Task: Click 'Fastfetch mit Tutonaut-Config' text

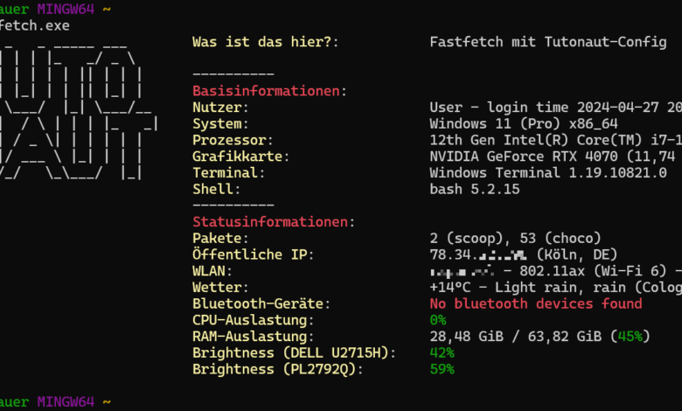Action: point(548,42)
